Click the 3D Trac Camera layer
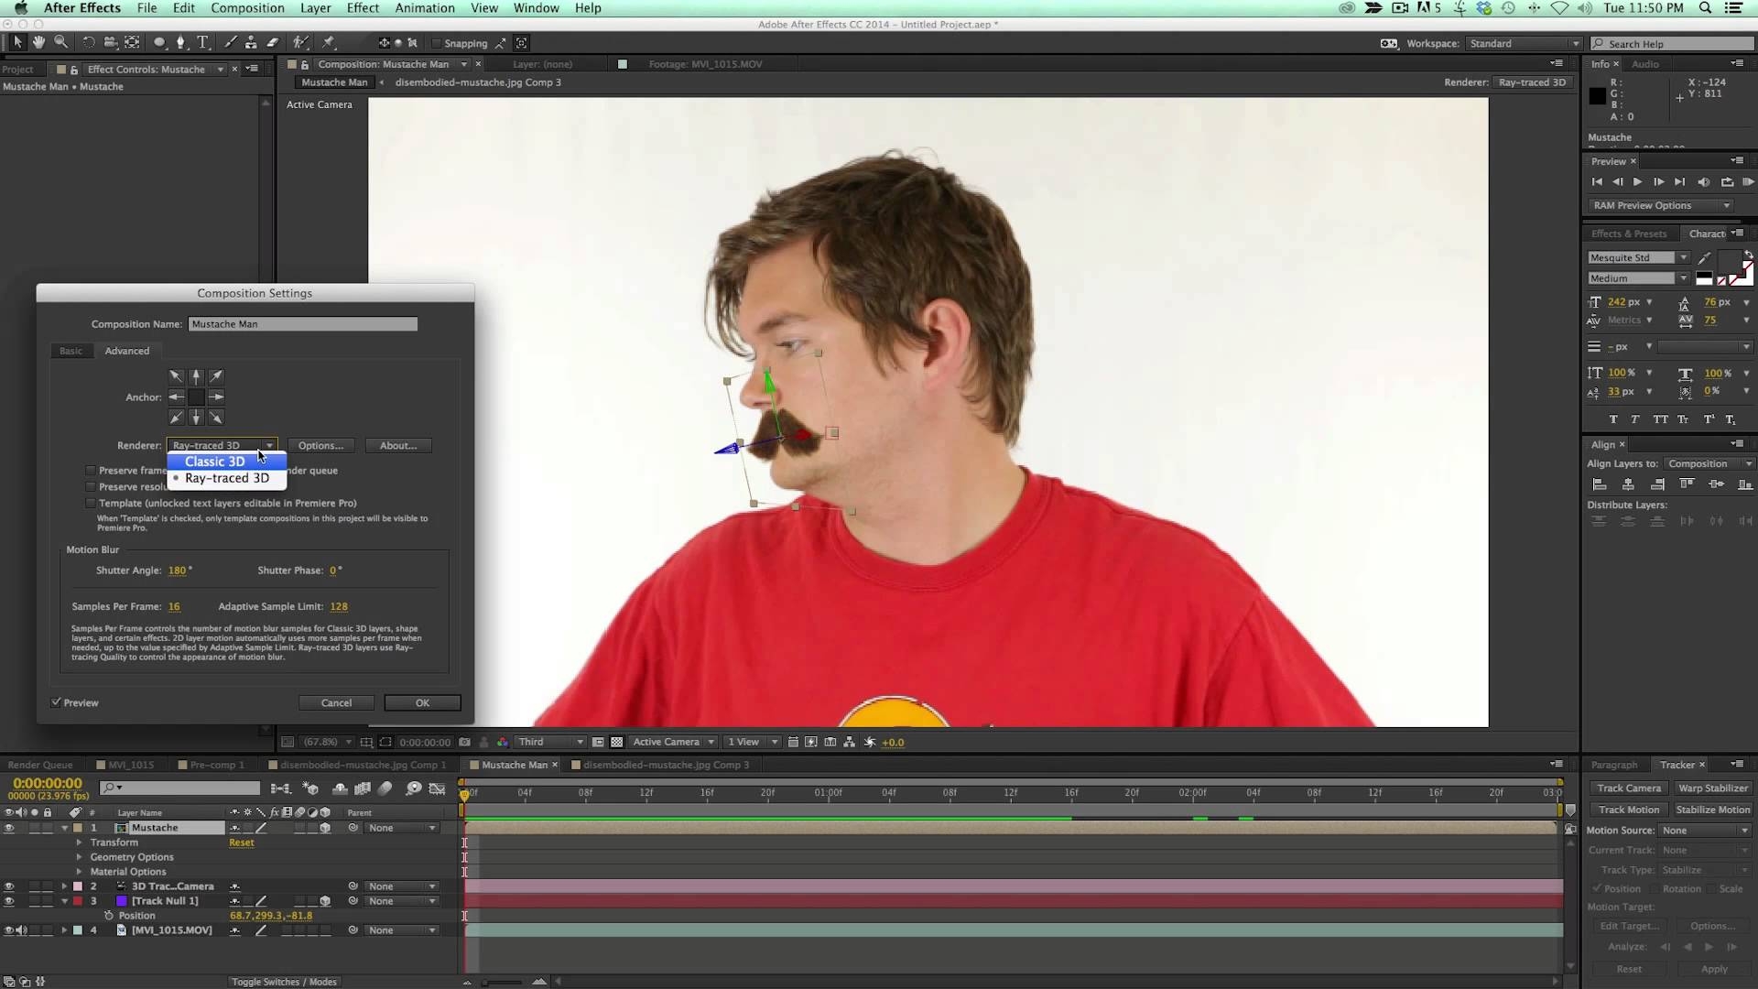The height and width of the screenshot is (989, 1758). click(x=171, y=886)
